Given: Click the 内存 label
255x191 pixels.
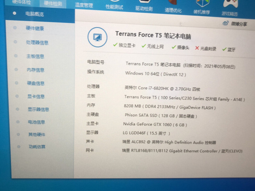Looking at the screenshot, I should coord(91,105).
